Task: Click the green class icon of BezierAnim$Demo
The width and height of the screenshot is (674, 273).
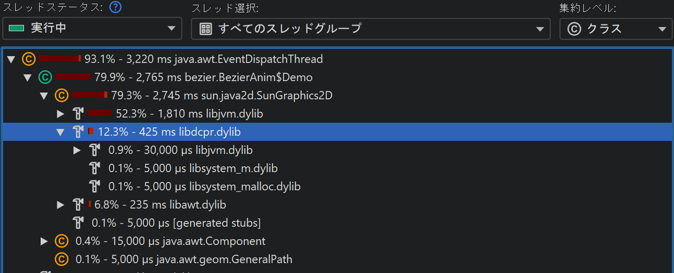Action: pos(45,77)
